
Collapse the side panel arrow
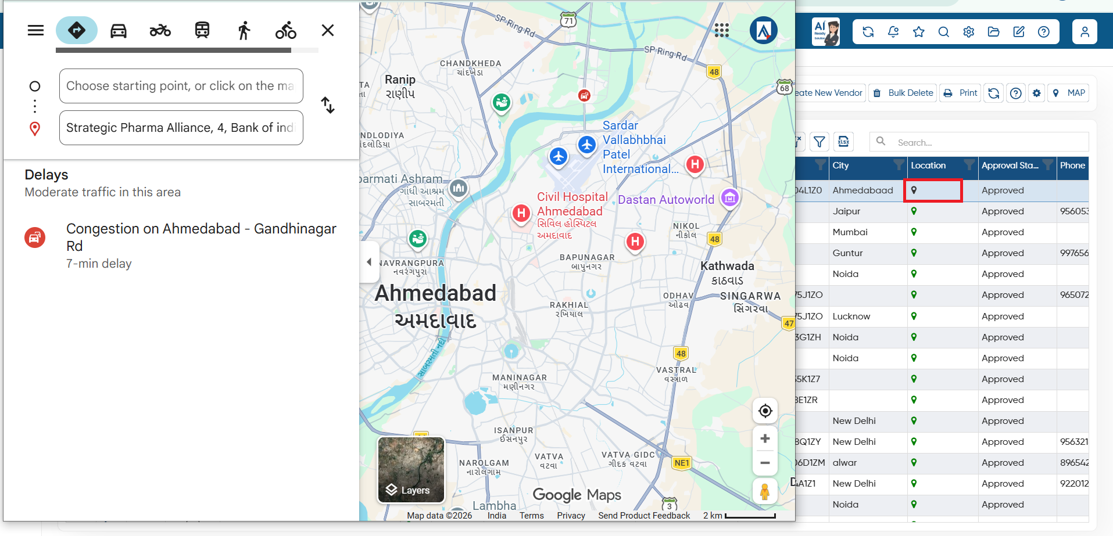tap(370, 262)
